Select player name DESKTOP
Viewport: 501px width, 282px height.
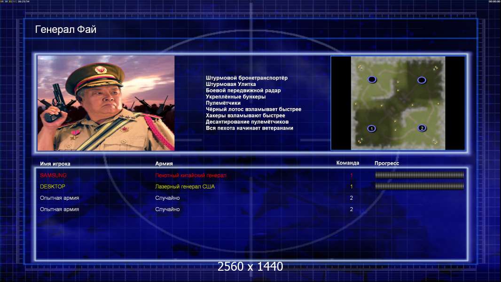(x=52, y=187)
